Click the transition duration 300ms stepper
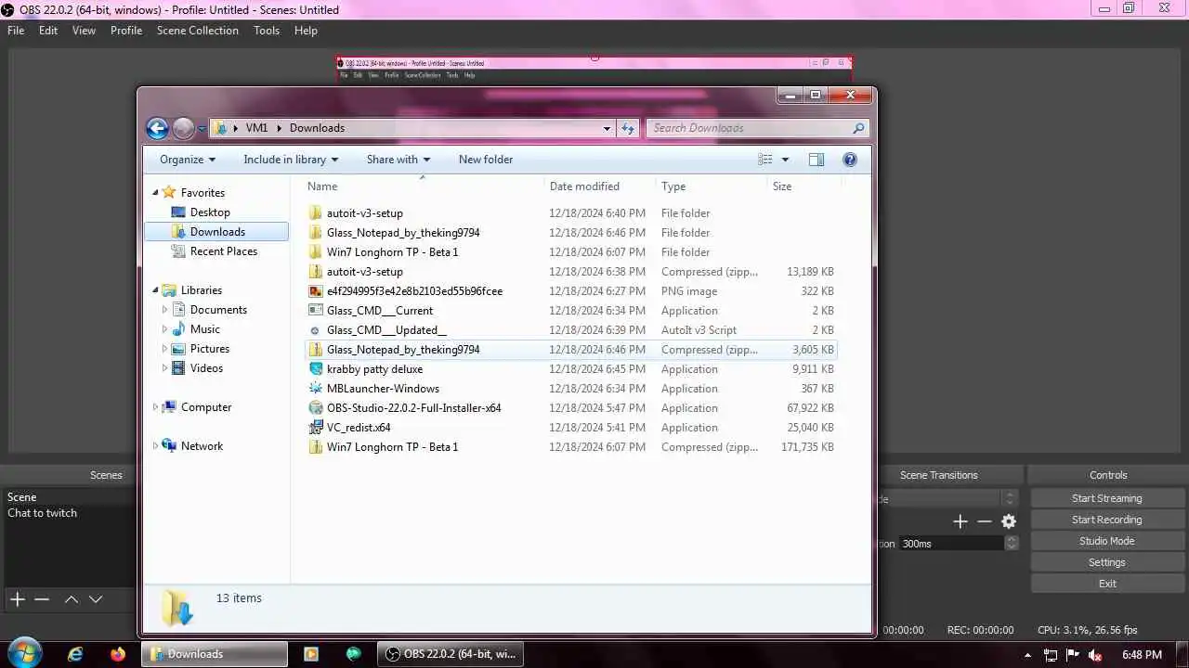 pyautogui.click(x=1012, y=544)
